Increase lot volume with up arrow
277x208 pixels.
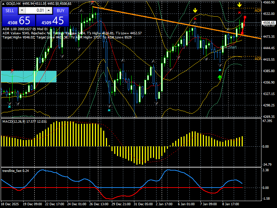pyautogui.click(x=49, y=10)
